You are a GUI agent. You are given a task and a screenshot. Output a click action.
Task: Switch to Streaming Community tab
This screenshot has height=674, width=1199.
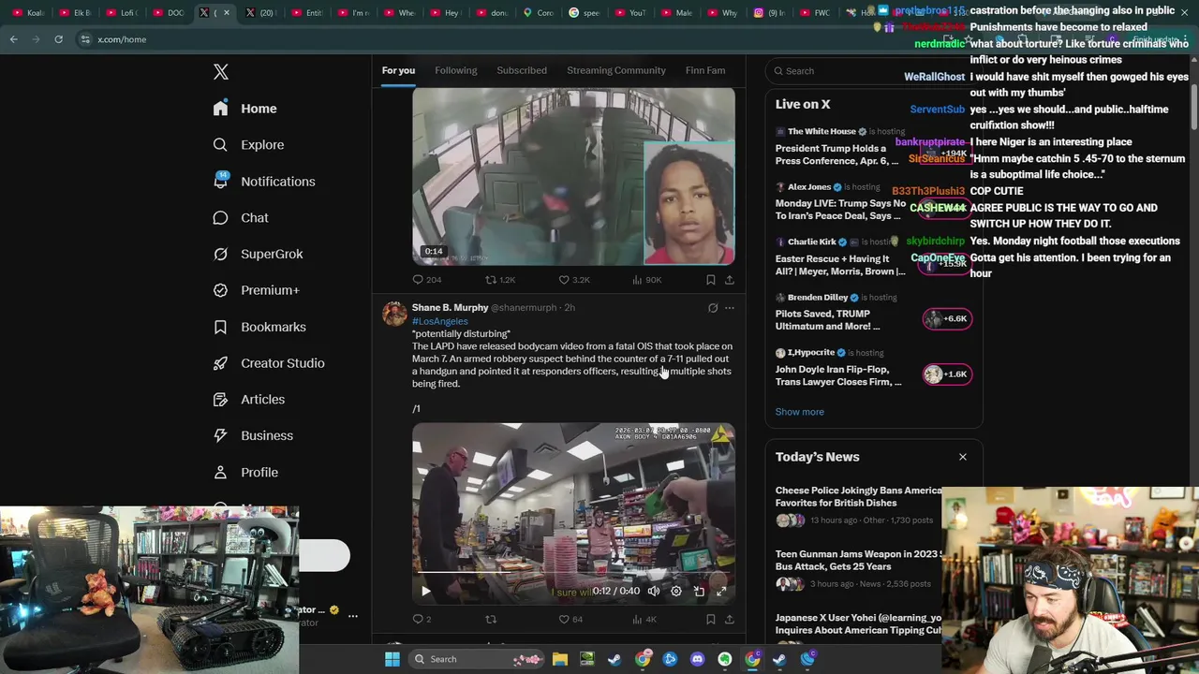tap(616, 70)
